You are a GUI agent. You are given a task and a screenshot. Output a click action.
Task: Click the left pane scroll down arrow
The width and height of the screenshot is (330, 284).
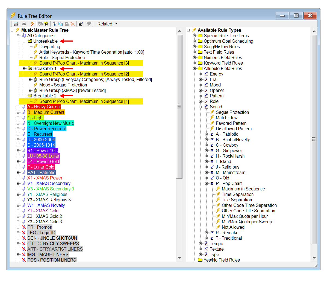[179, 258]
